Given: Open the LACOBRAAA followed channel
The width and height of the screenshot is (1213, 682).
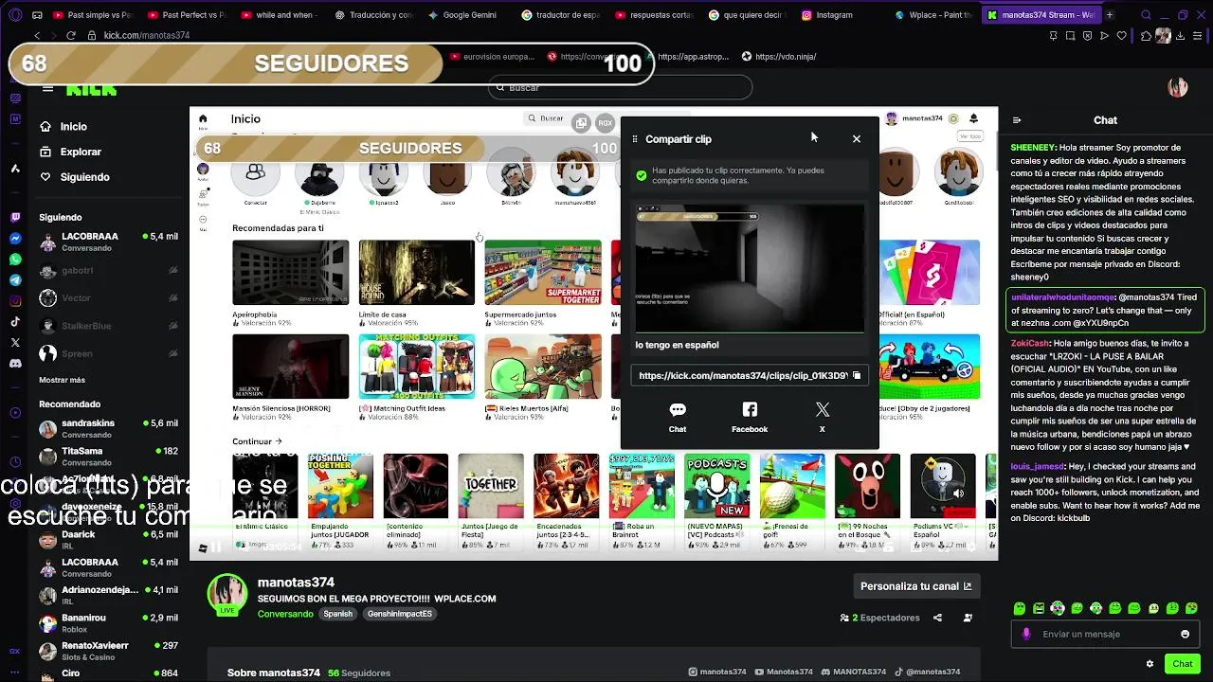Looking at the screenshot, I should click(x=109, y=242).
